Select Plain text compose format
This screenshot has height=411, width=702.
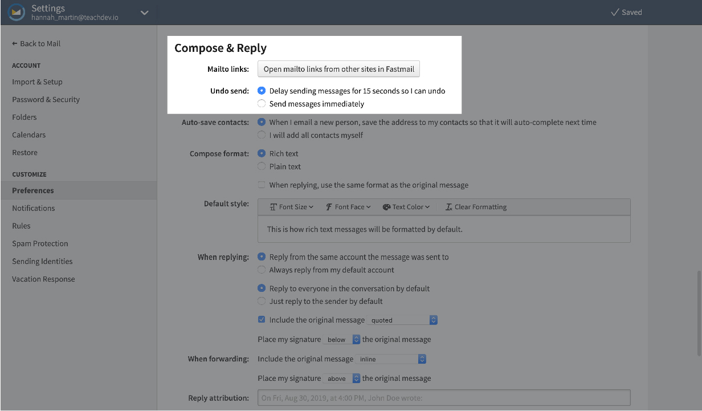[262, 166]
